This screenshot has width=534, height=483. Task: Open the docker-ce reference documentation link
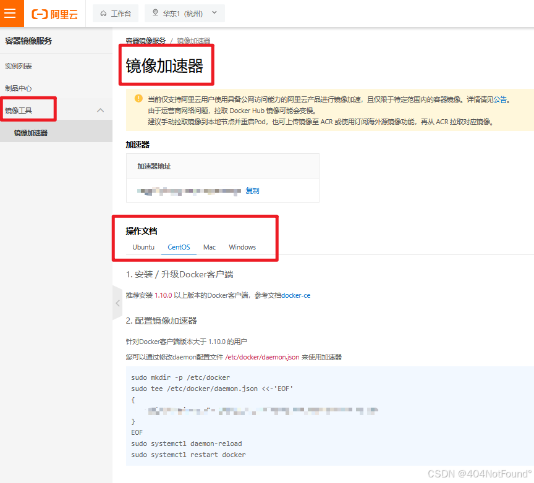pos(296,295)
